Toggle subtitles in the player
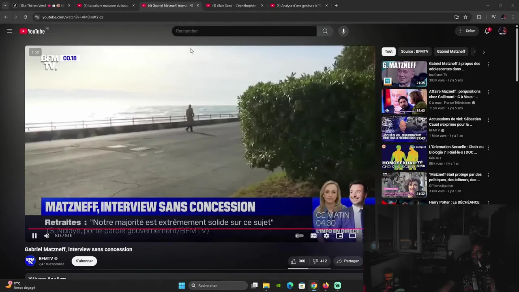Image resolution: width=519 pixels, height=292 pixels. pos(313,236)
